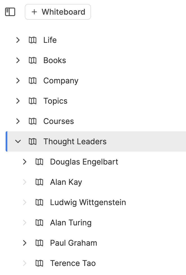
Task: Open the Ludwig Wittgenstein notebook
Action: pyautogui.click(x=88, y=202)
